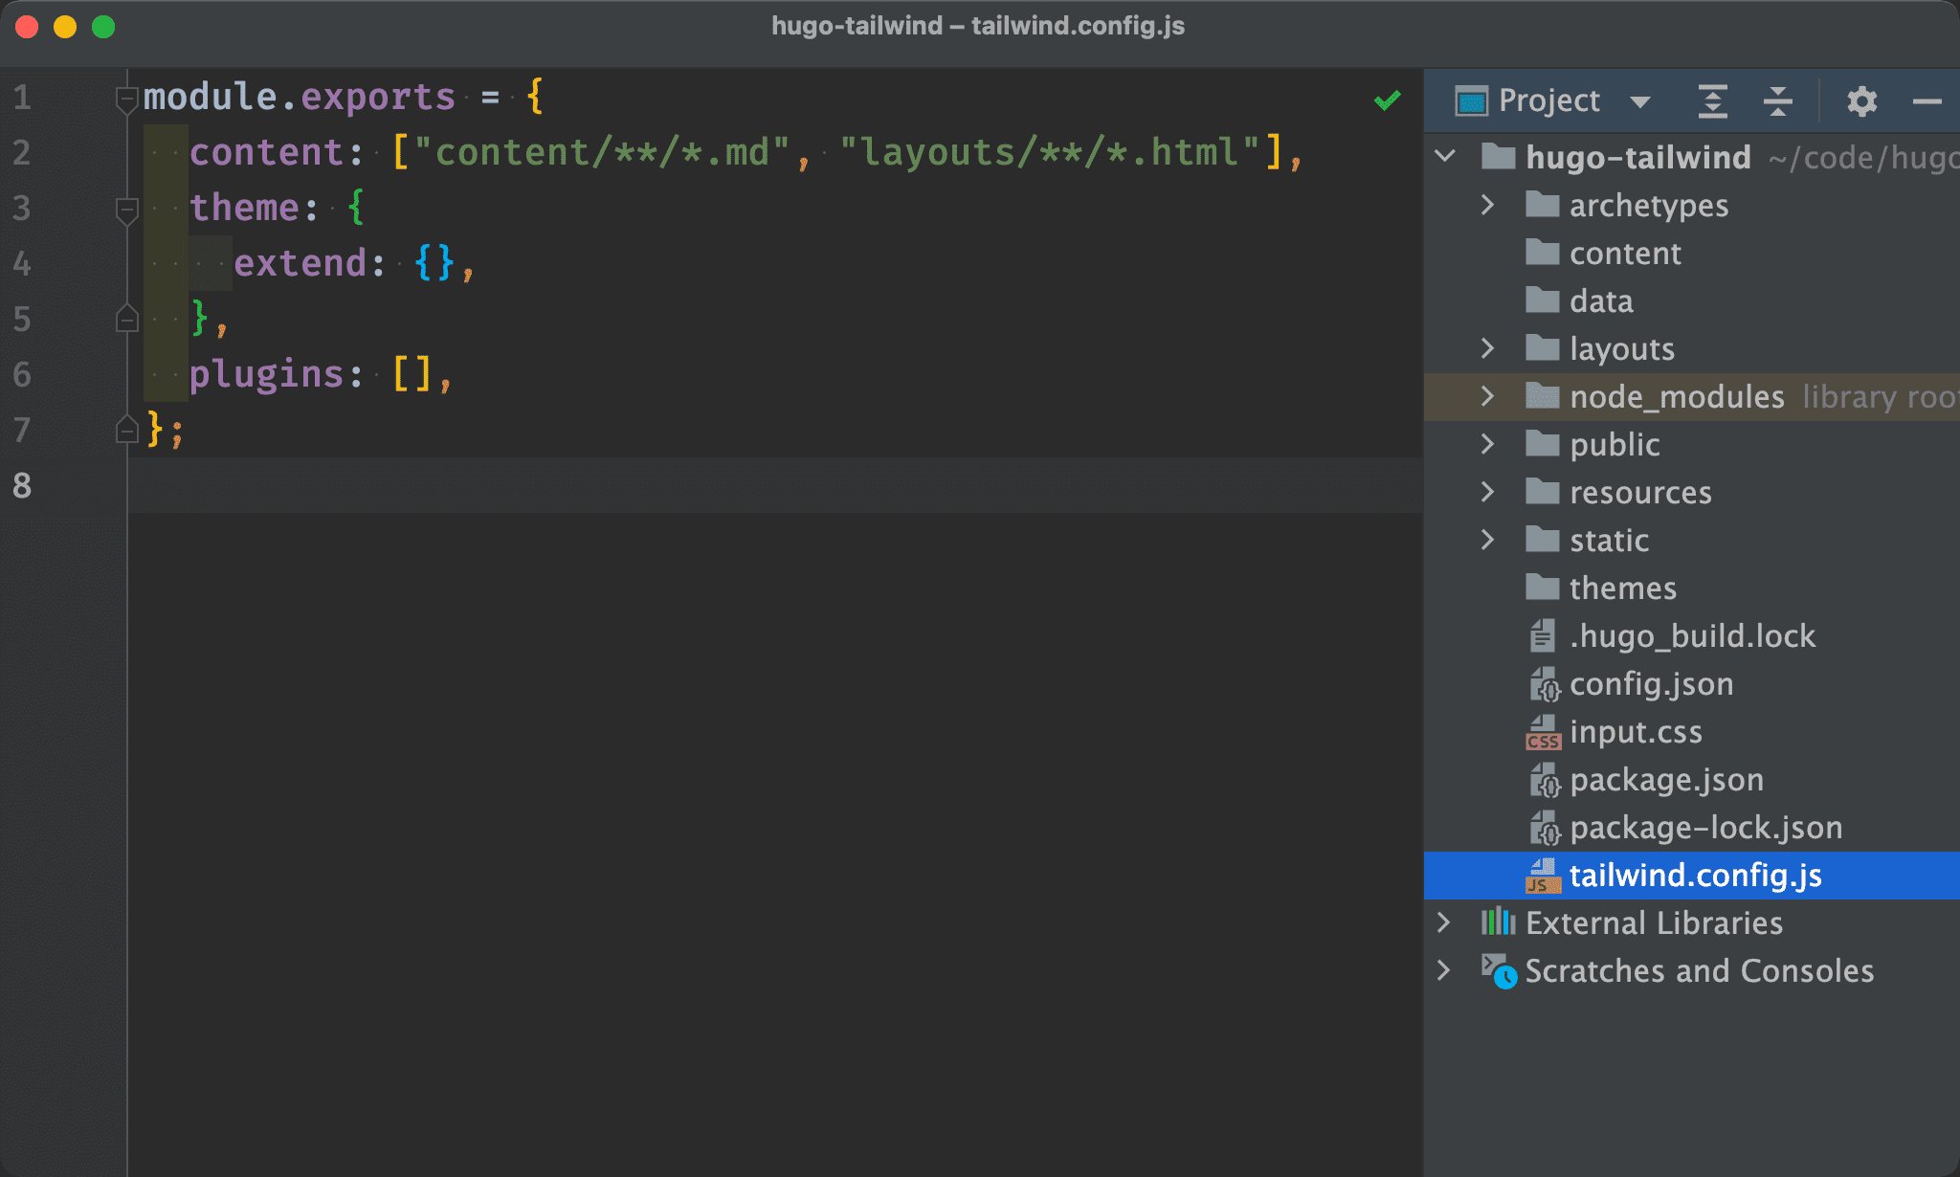Collapse the hugo-tailwind root folder
The height and width of the screenshot is (1177, 1960).
click(x=1446, y=155)
